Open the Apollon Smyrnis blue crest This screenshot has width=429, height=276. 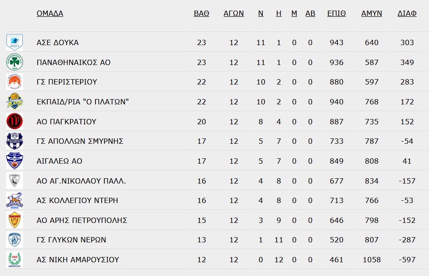point(15,141)
